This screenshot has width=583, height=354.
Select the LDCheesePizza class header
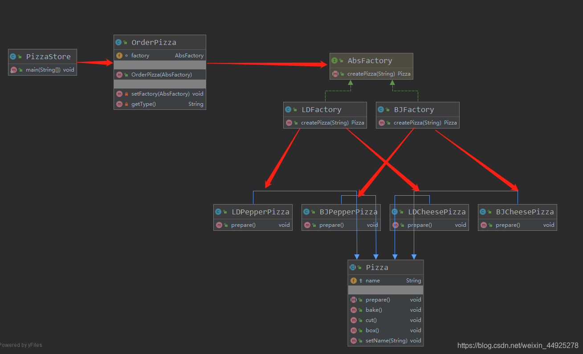pos(429,212)
